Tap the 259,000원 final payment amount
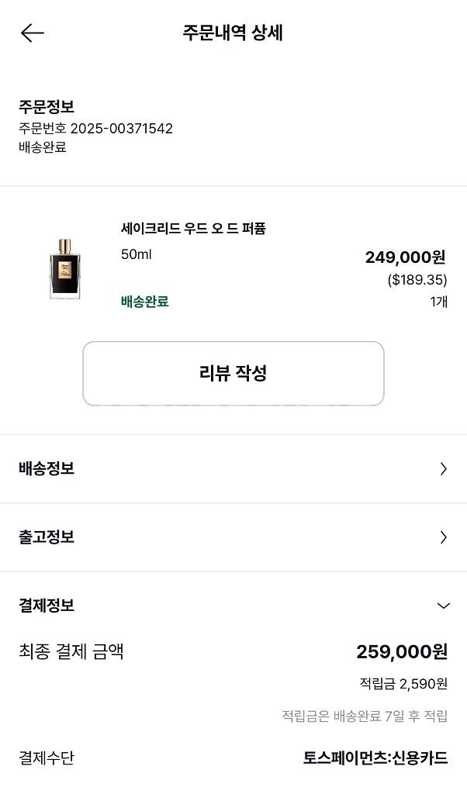Screen dimensions: 467x794 coord(401,652)
